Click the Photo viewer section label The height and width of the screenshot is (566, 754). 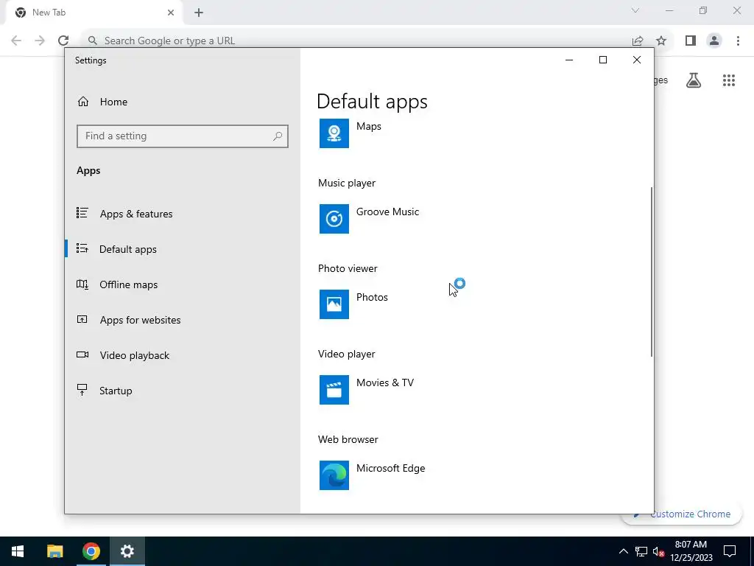[348, 268]
